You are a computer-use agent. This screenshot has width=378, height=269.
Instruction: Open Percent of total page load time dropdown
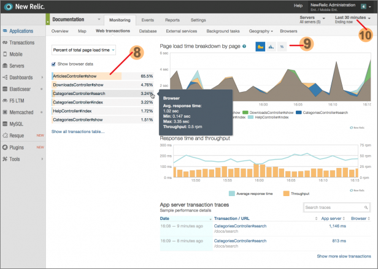(83, 49)
